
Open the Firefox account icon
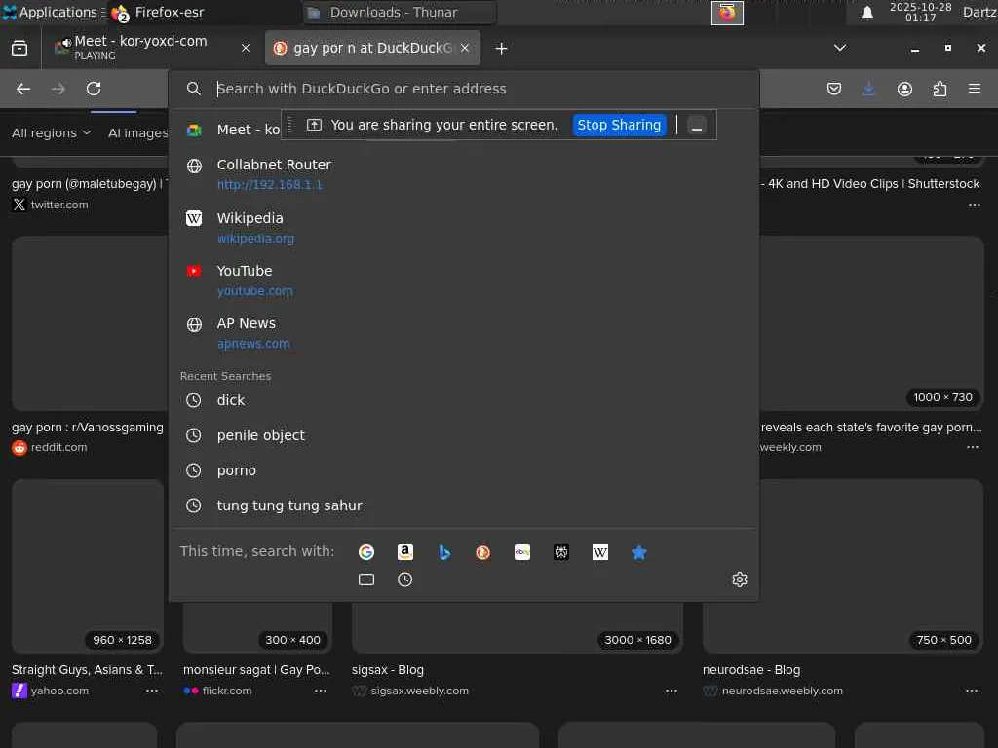coord(904,89)
